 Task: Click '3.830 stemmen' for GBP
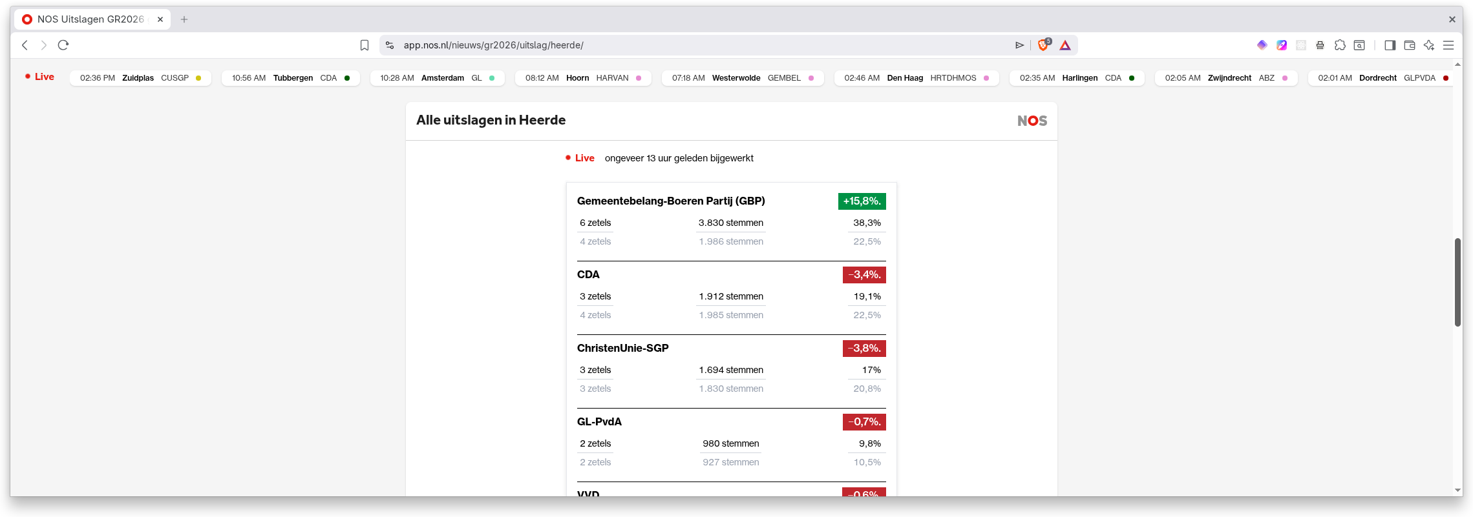click(x=730, y=223)
